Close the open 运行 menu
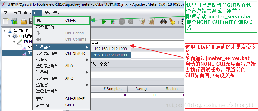Image resolution: width=258 pixels, height=111 pixels. coord(37,13)
